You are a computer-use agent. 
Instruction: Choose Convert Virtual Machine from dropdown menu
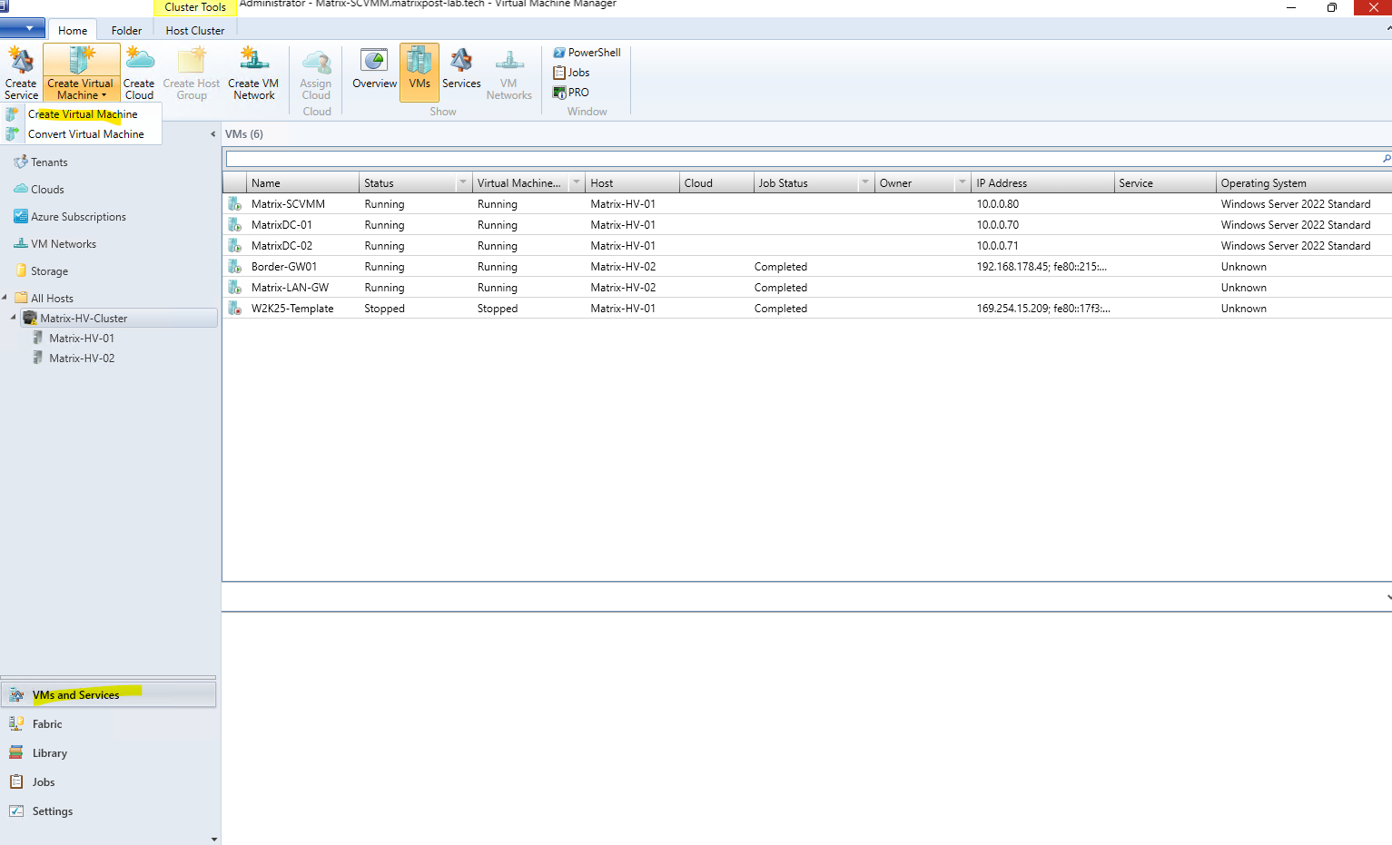point(85,134)
